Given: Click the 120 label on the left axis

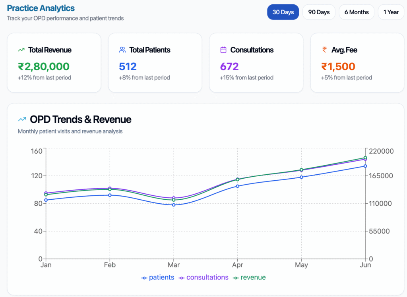Looking at the screenshot, I should pyautogui.click(x=36, y=175).
